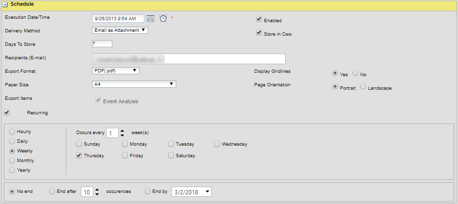Viewport: 458px width, 204px height.
Task: Click the Occurs every weeks number field
Action: tap(112, 133)
